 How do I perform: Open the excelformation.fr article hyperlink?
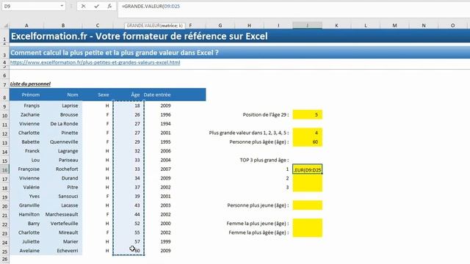click(95, 62)
